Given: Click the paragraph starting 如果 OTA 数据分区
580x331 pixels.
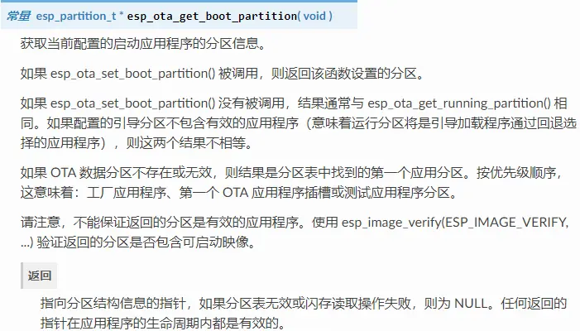Looking at the screenshot, I should [x=292, y=183].
